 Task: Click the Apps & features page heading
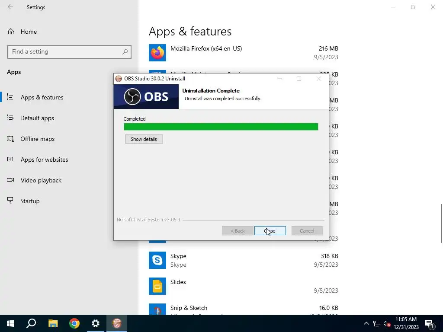point(190,31)
